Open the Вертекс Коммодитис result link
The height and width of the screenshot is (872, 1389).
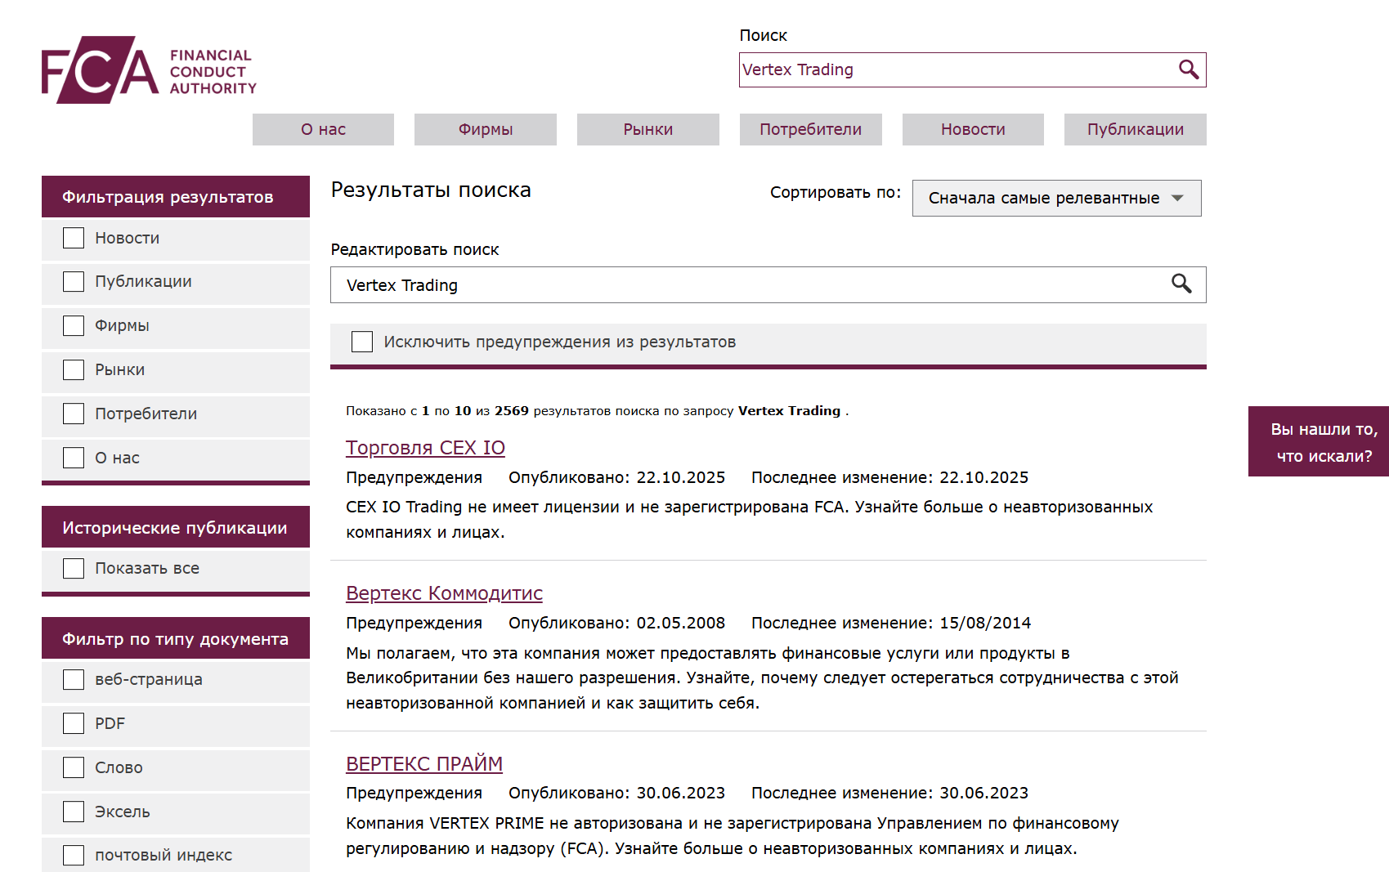point(444,593)
